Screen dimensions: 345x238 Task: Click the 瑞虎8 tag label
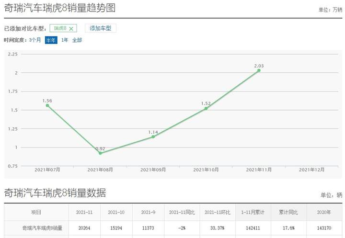pos(60,29)
